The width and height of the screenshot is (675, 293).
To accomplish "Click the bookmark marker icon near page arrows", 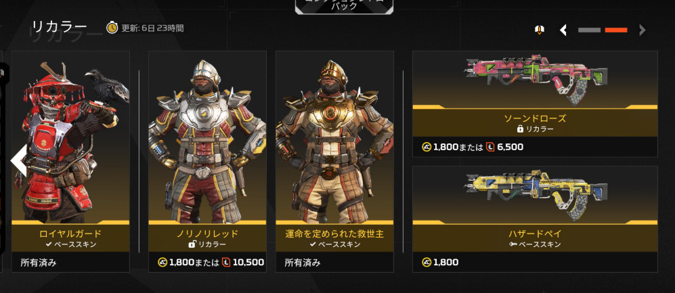I will tap(540, 30).
